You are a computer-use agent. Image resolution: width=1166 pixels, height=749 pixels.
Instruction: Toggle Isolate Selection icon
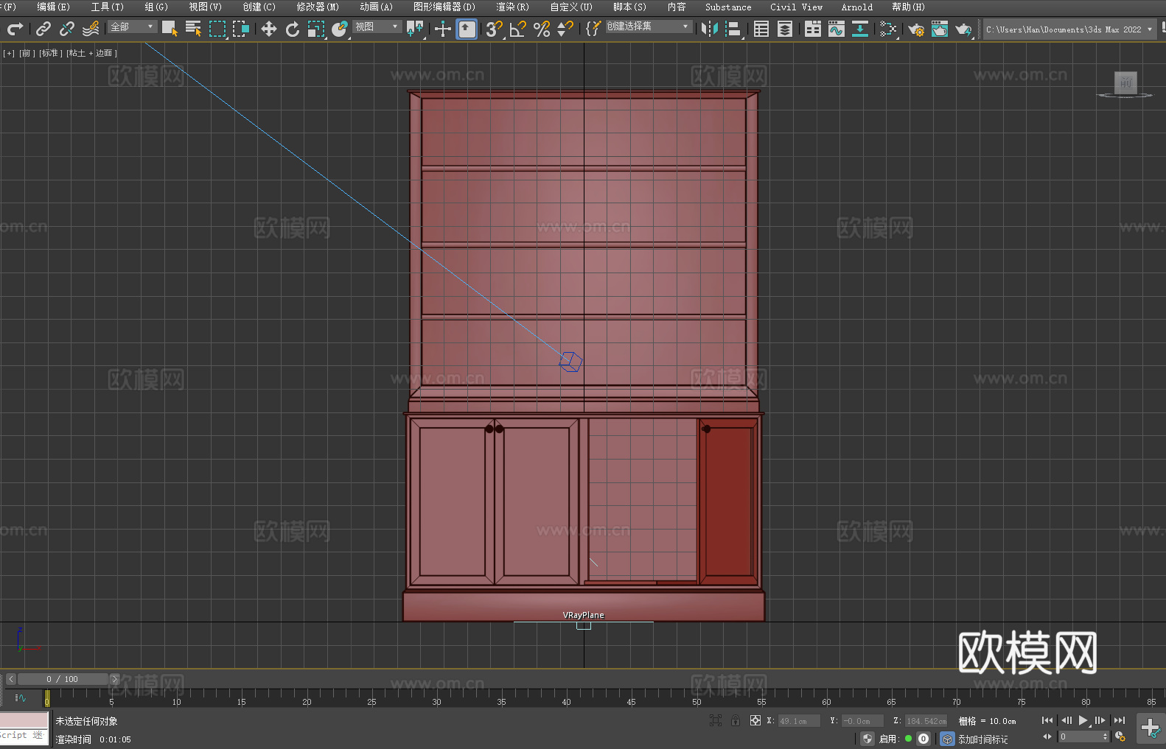tap(716, 720)
